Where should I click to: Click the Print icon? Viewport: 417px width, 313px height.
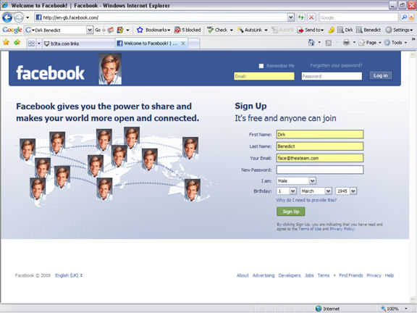point(346,43)
